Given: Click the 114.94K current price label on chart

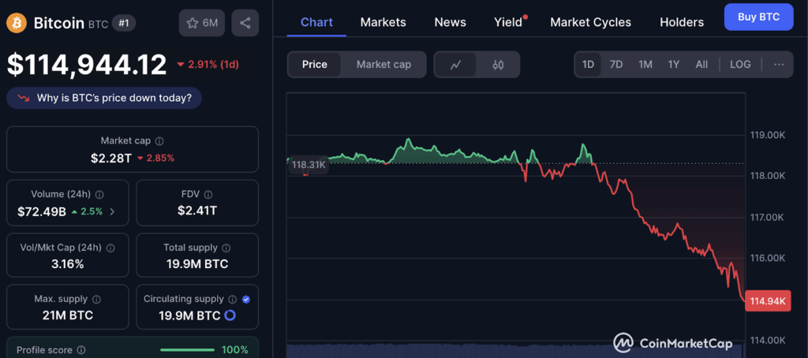Looking at the screenshot, I should (767, 301).
